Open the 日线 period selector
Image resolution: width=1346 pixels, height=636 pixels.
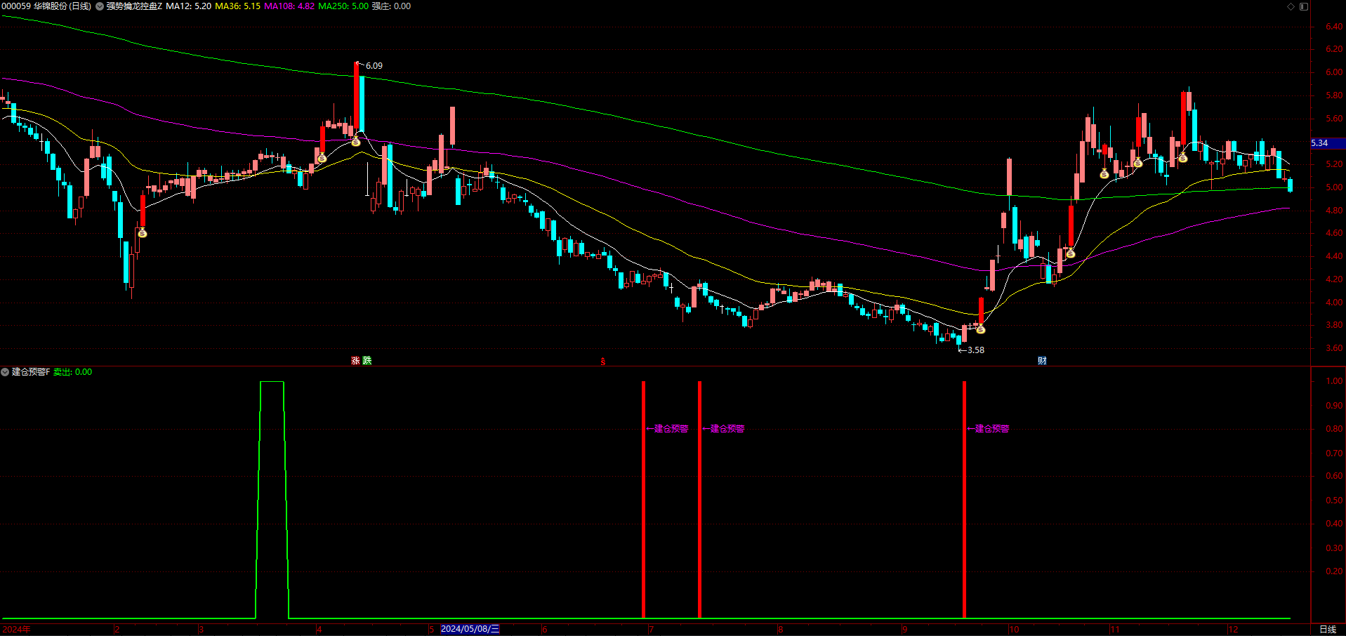[1328, 629]
